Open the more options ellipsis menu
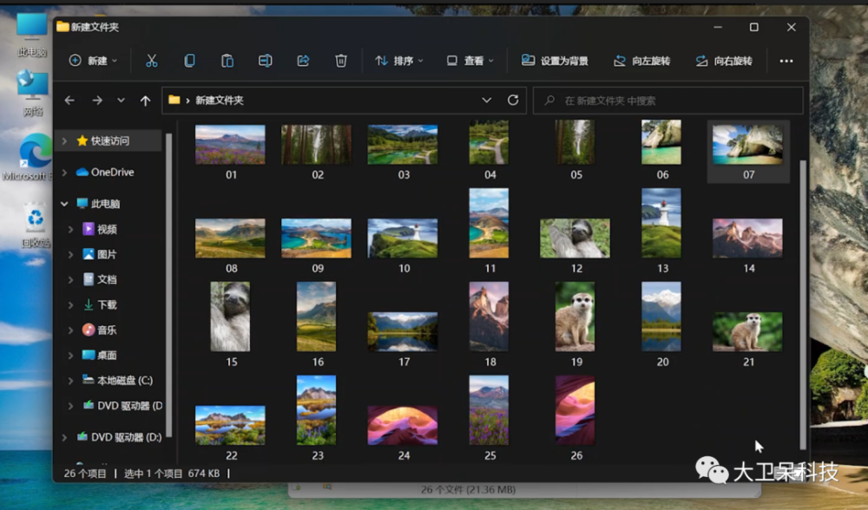868x510 pixels. point(786,61)
